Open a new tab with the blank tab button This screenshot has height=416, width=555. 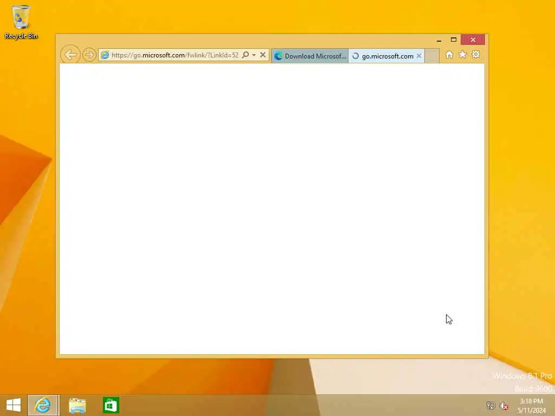click(432, 56)
